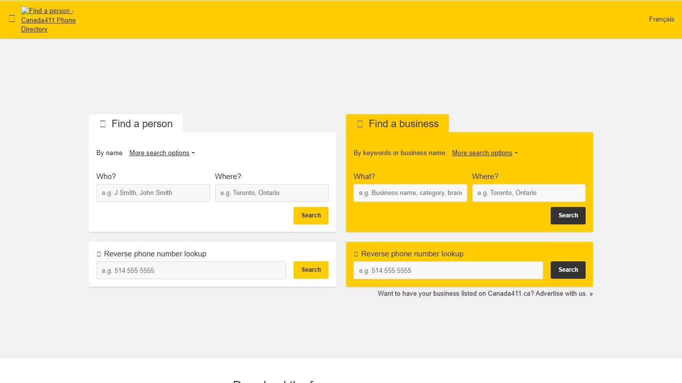The image size is (682, 383).
Task: Click the caret next to business More search options
Action: click(x=516, y=153)
